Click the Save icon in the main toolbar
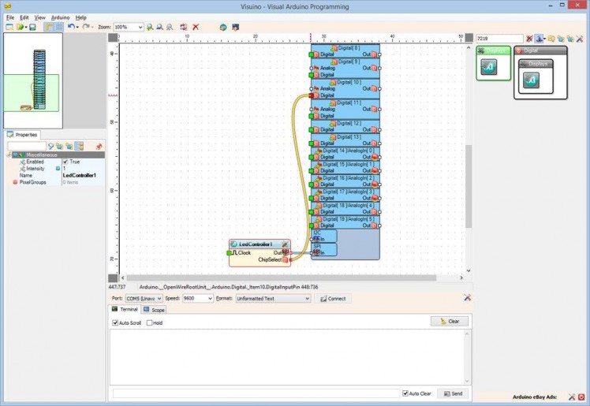This screenshot has height=406, width=590. [32, 27]
